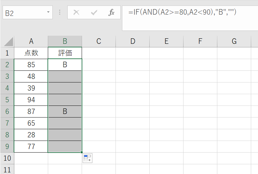Click the Enter checkmark formula icon
The height and width of the screenshot is (174, 258).
[x=94, y=13]
